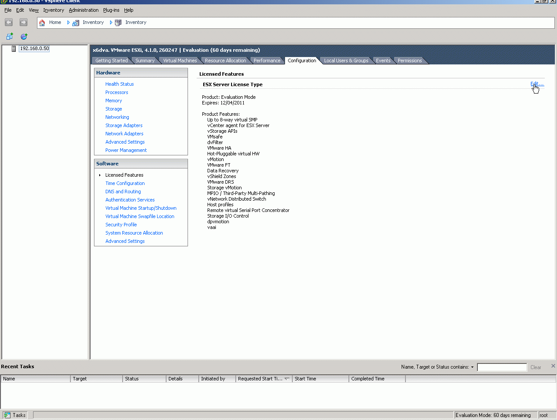
Task: Click the Forward navigation arrow
Action: [x=23, y=22]
